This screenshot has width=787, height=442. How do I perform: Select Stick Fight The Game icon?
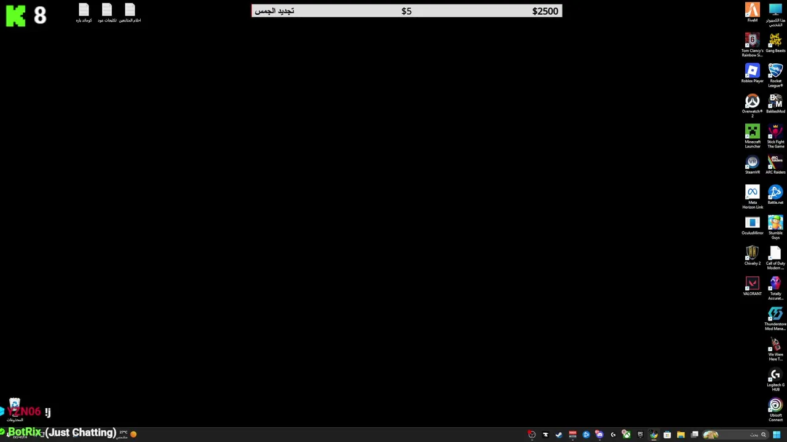[775, 136]
